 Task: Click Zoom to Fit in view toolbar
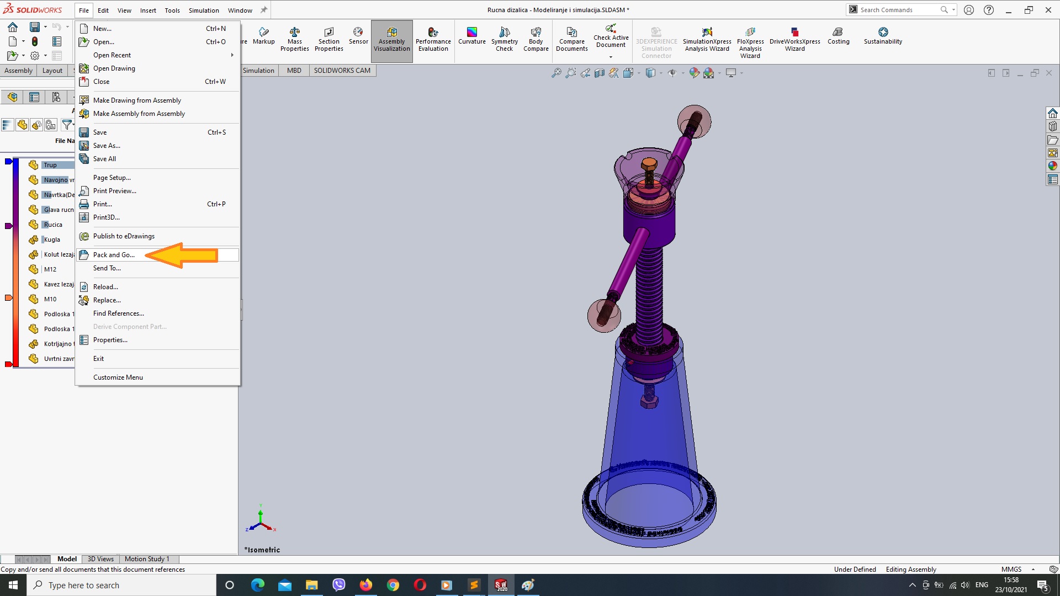(x=556, y=73)
